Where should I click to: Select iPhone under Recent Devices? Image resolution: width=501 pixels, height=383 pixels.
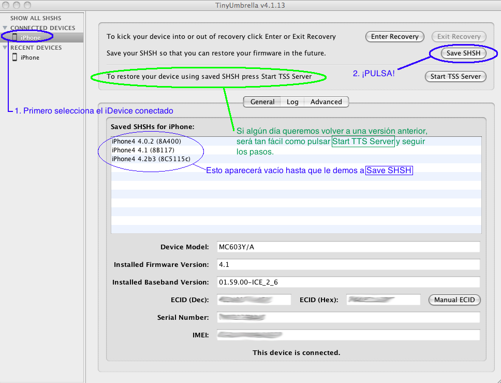(x=42, y=58)
